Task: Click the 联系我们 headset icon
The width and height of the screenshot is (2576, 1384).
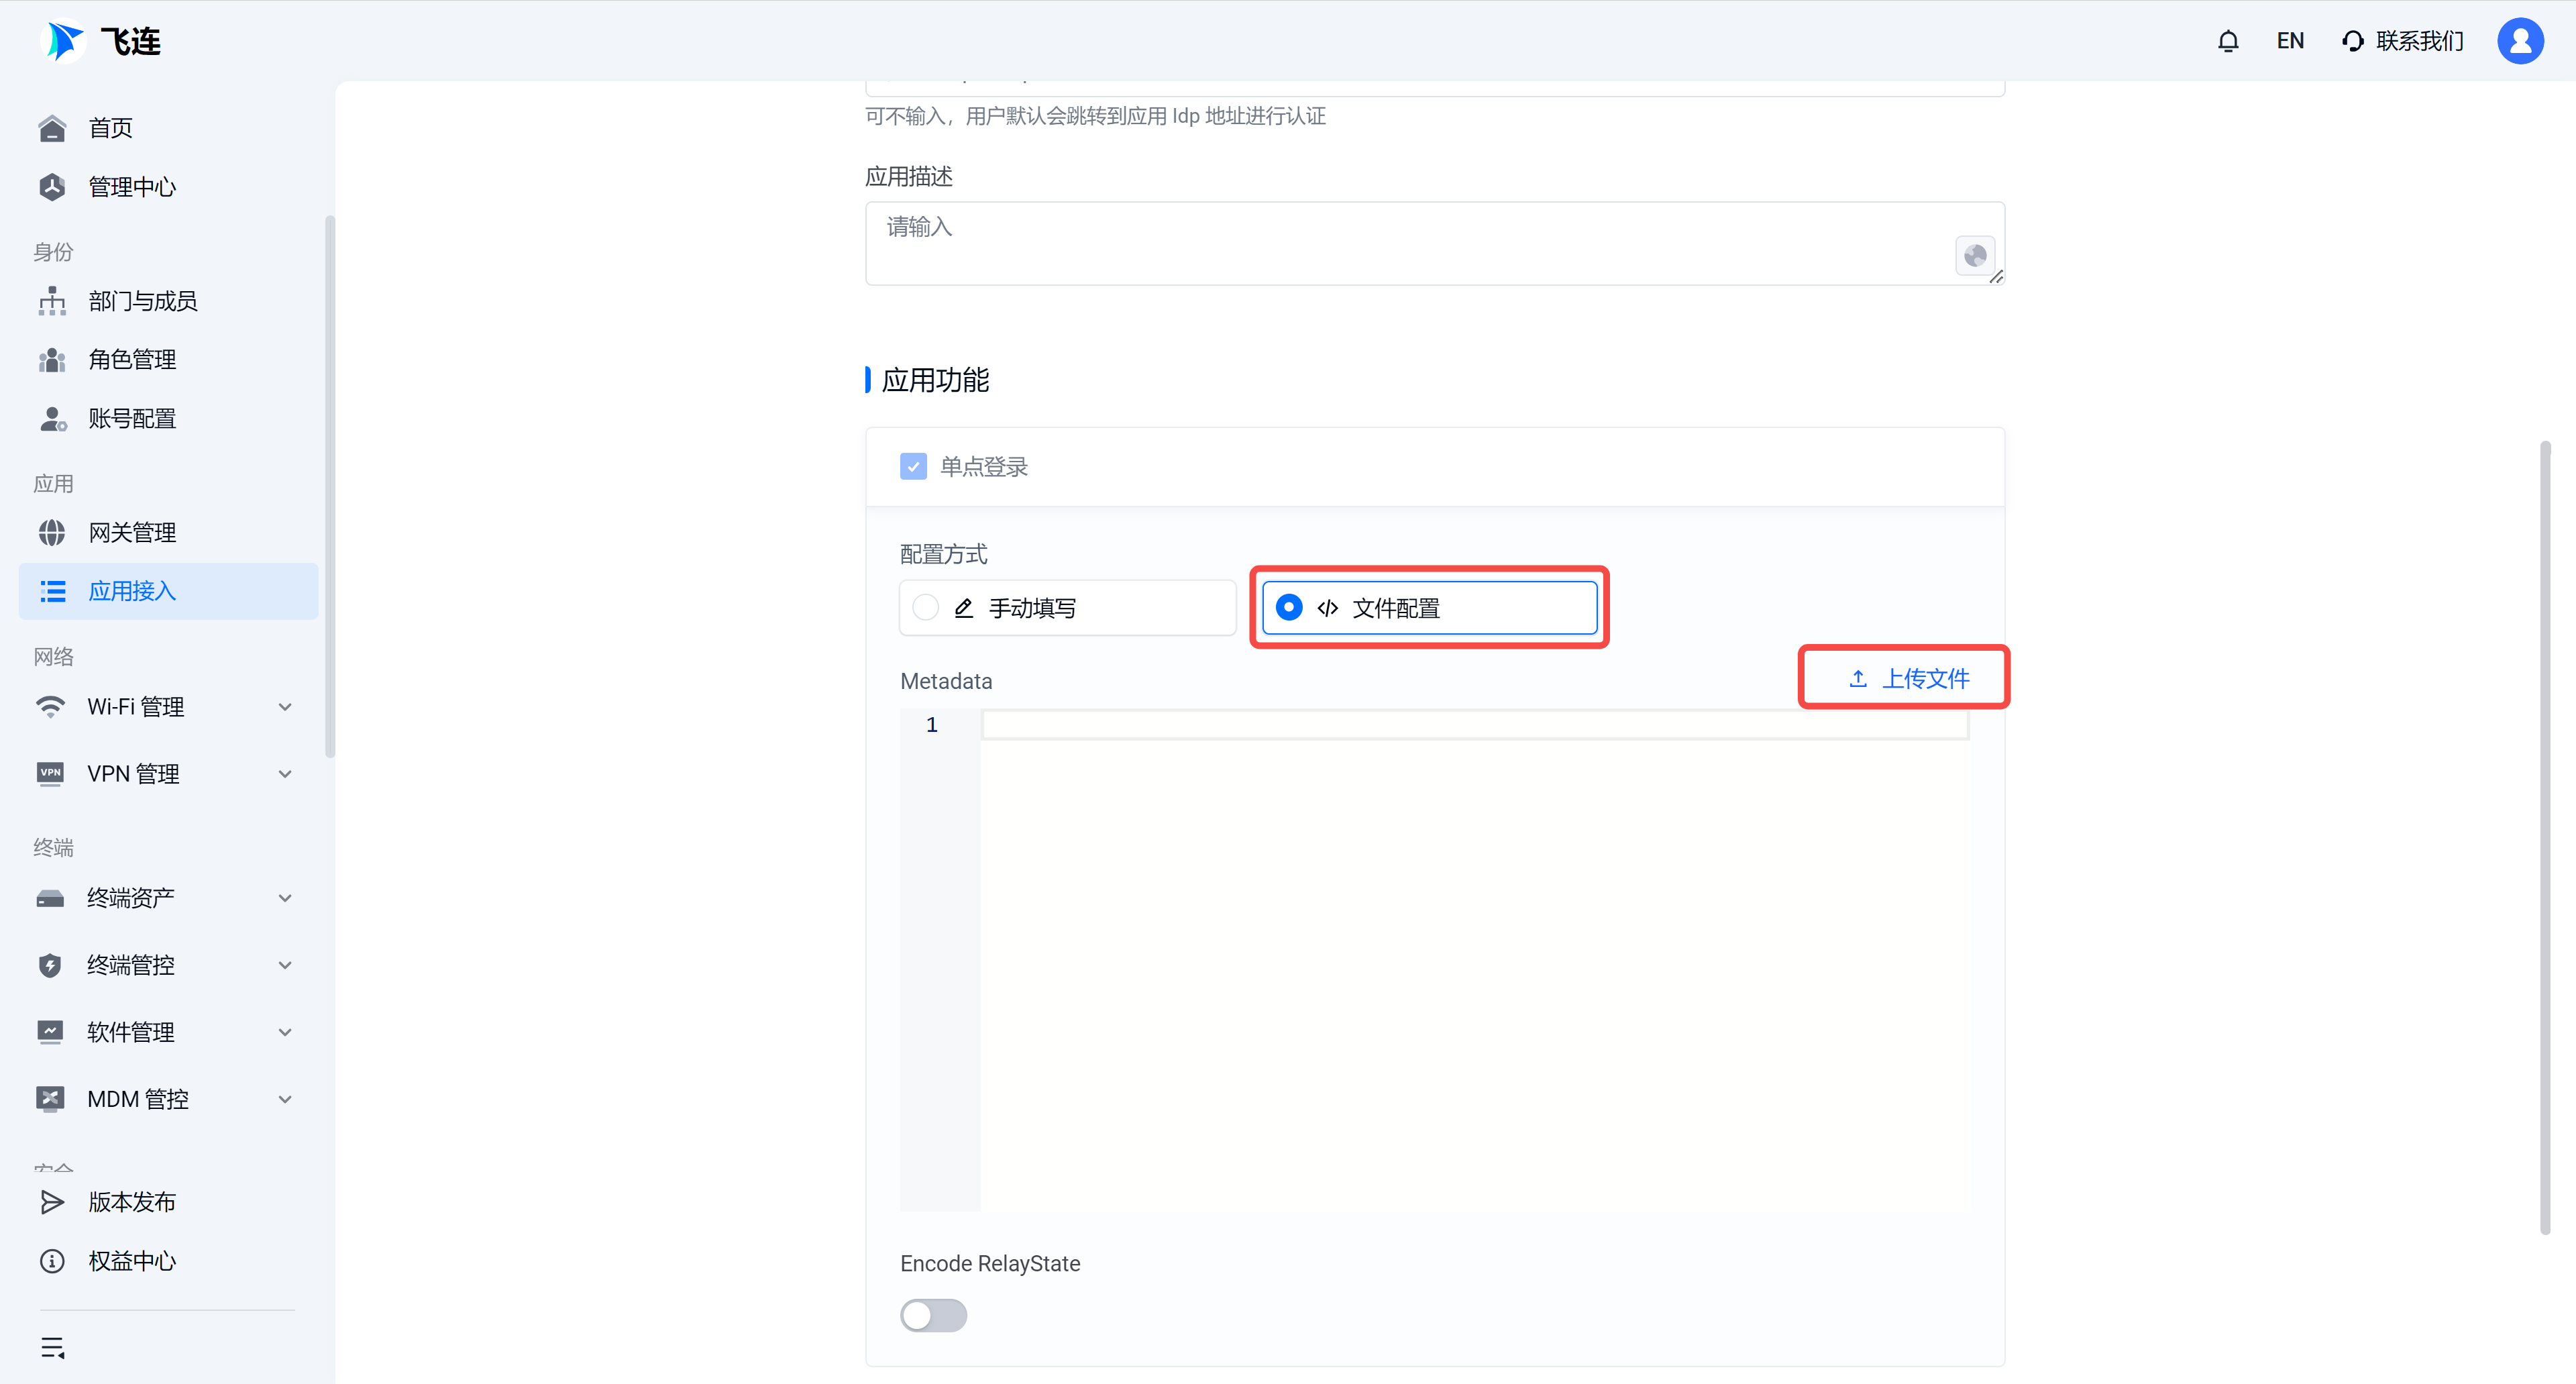Action: (x=2353, y=41)
